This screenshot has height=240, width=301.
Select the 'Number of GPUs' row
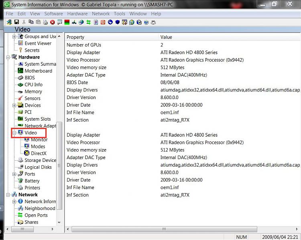point(182,45)
